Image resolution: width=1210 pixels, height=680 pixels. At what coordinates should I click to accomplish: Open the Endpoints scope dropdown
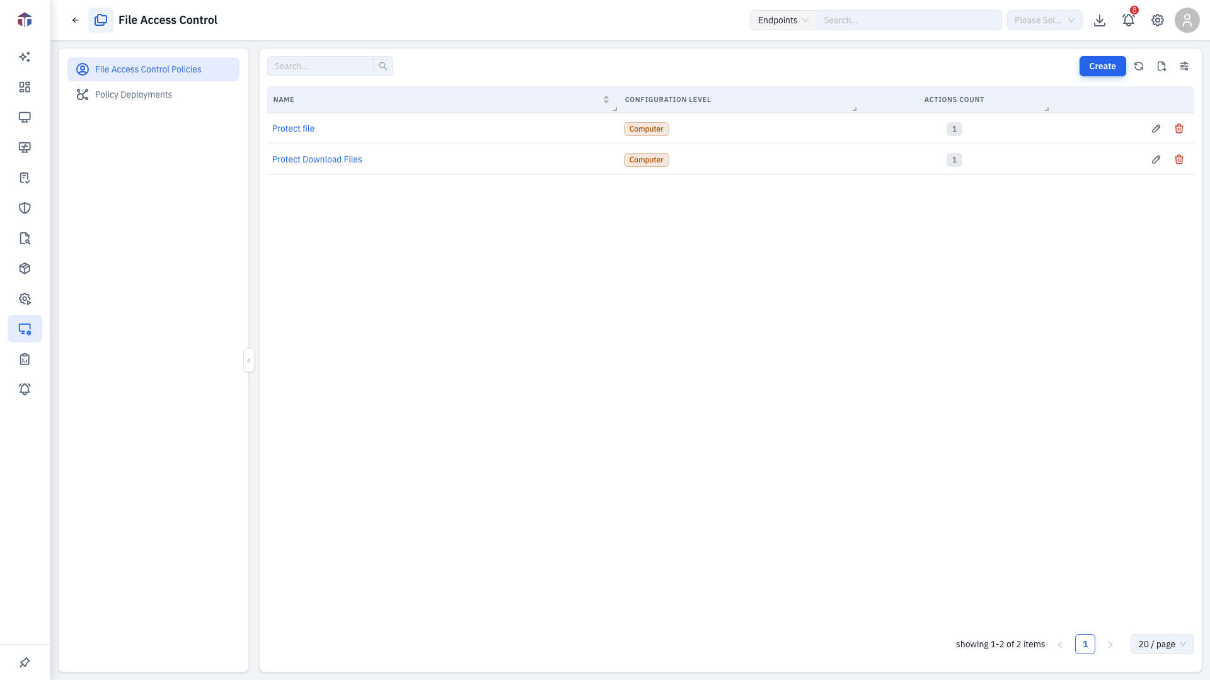(783, 20)
